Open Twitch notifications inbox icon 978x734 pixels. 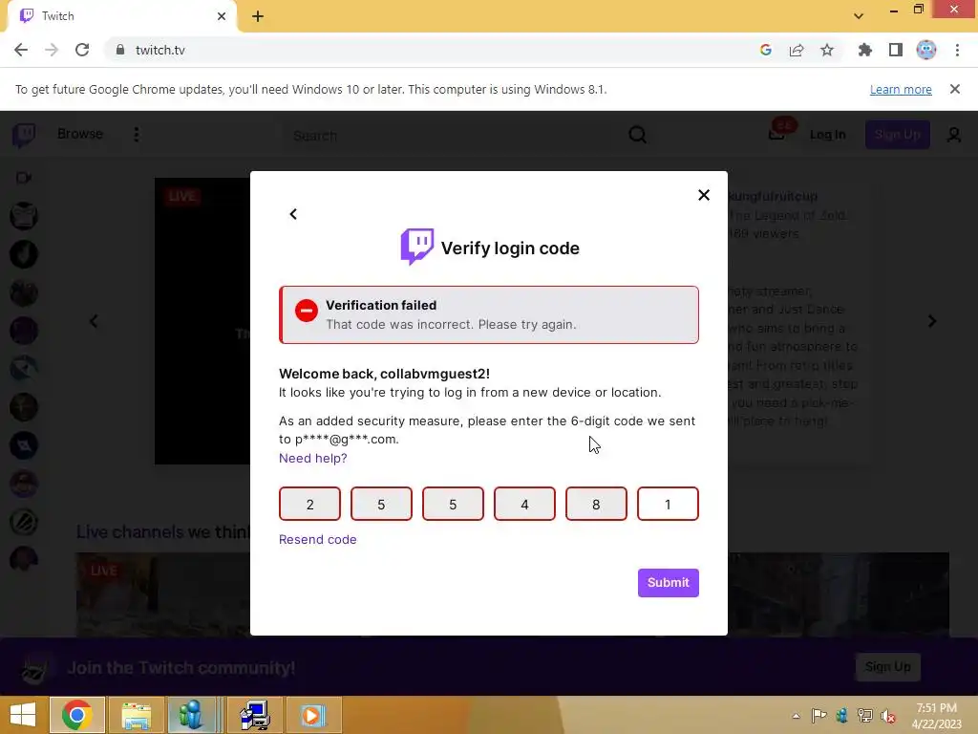coord(776,134)
